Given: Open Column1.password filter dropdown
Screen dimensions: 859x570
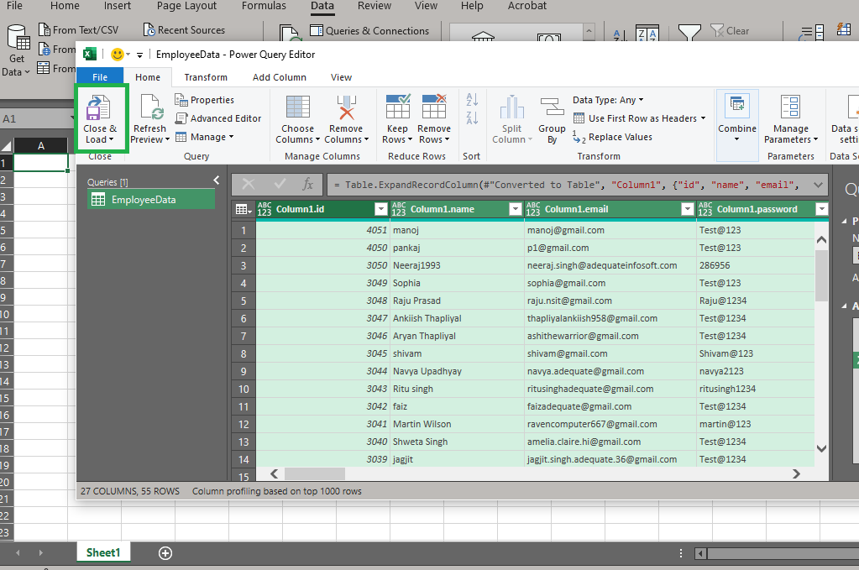Looking at the screenshot, I should click(821, 209).
